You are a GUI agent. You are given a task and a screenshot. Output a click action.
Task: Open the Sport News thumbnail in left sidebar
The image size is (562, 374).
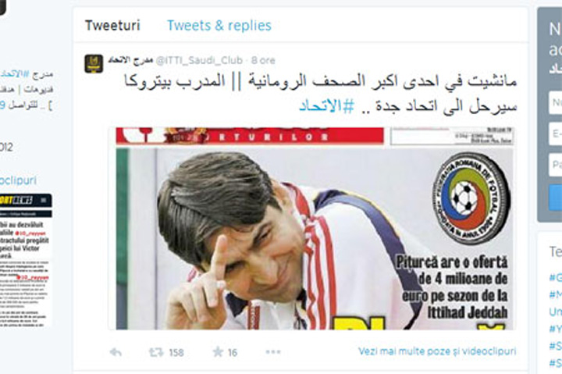click(26, 261)
